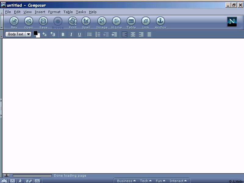This screenshot has width=244, height=183.
Task: Toggle bold formatting
Action: pyautogui.click(x=63, y=34)
